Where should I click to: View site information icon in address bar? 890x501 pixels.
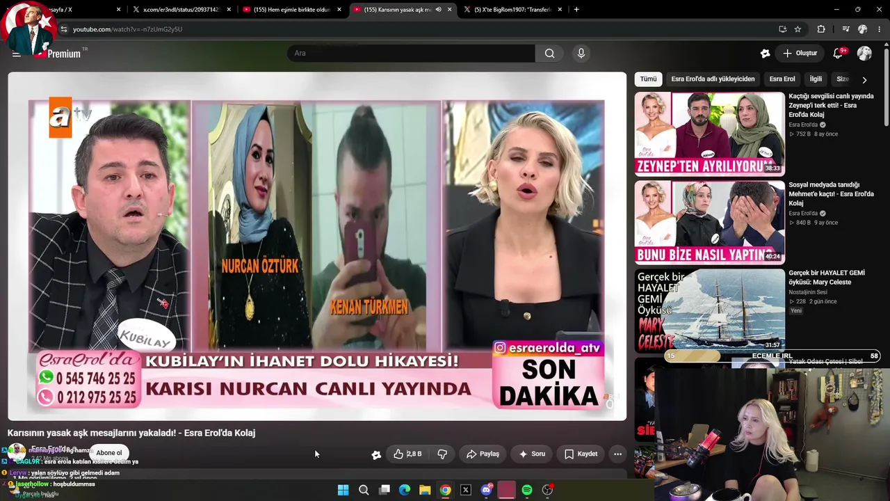pos(63,29)
